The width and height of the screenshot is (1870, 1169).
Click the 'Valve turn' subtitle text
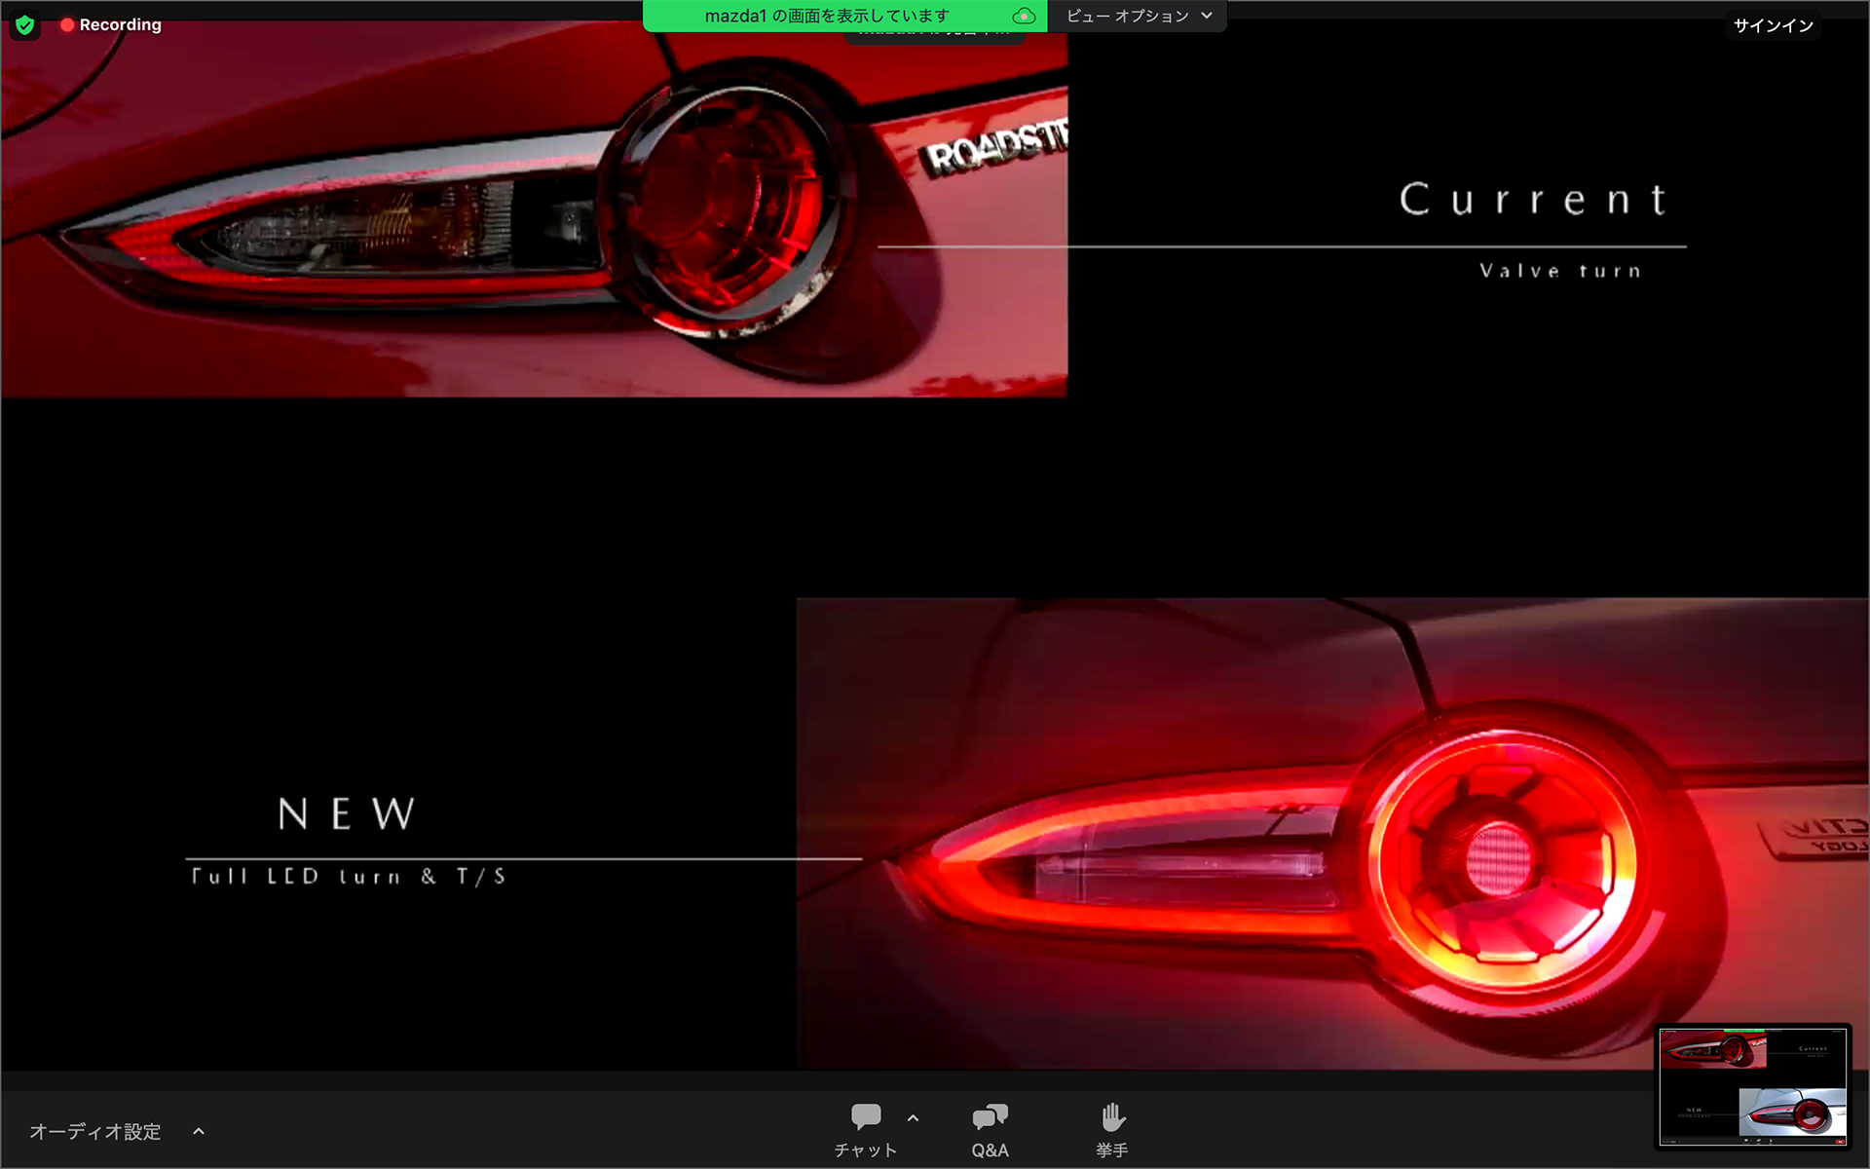click(x=1560, y=271)
